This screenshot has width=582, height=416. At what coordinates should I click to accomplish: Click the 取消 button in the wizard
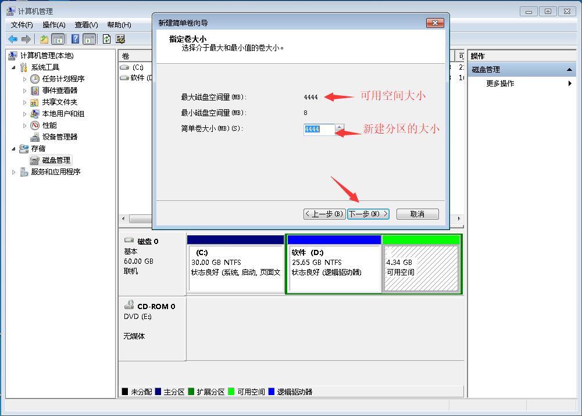419,214
